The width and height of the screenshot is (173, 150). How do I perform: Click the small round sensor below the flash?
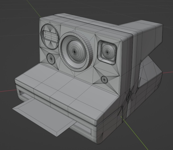coord(51,59)
